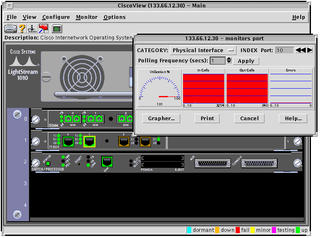Select yellow-highlighted port 1 on T1 DSX1 card

89,141
